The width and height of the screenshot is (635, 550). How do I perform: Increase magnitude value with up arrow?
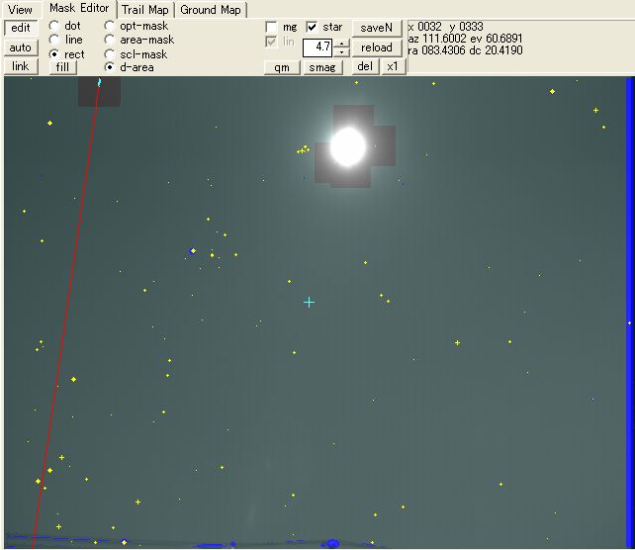click(x=341, y=43)
